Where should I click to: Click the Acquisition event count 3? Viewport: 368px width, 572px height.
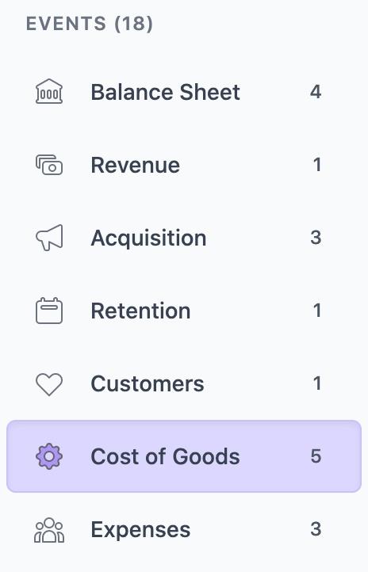[x=316, y=238]
